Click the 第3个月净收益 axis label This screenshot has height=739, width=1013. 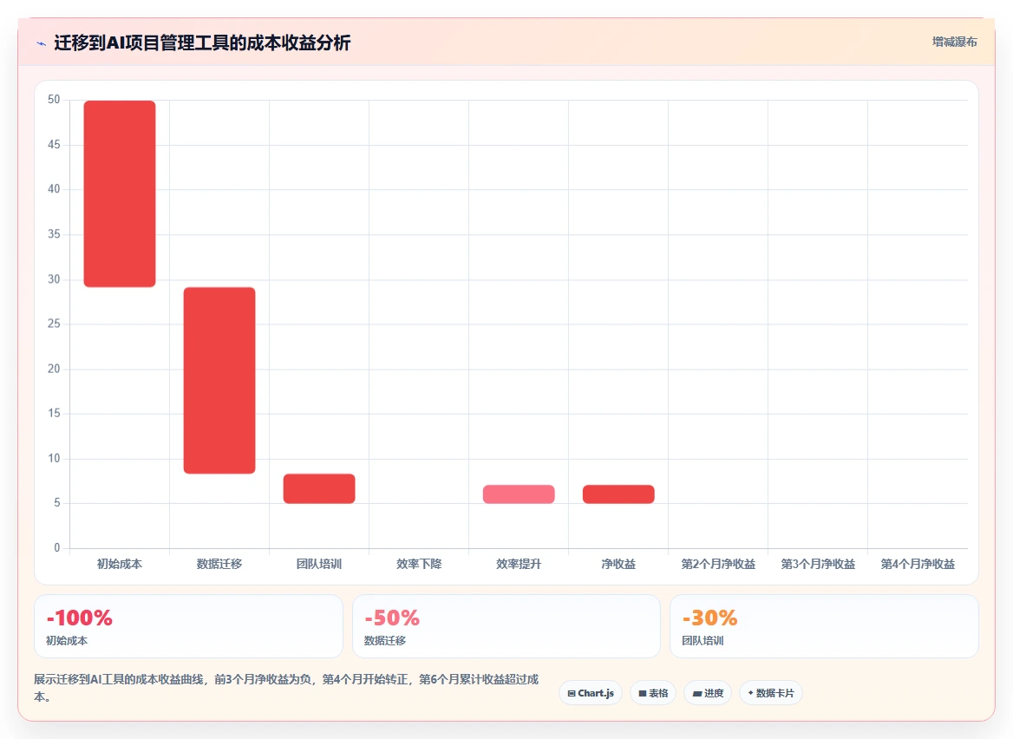point(818,564)
